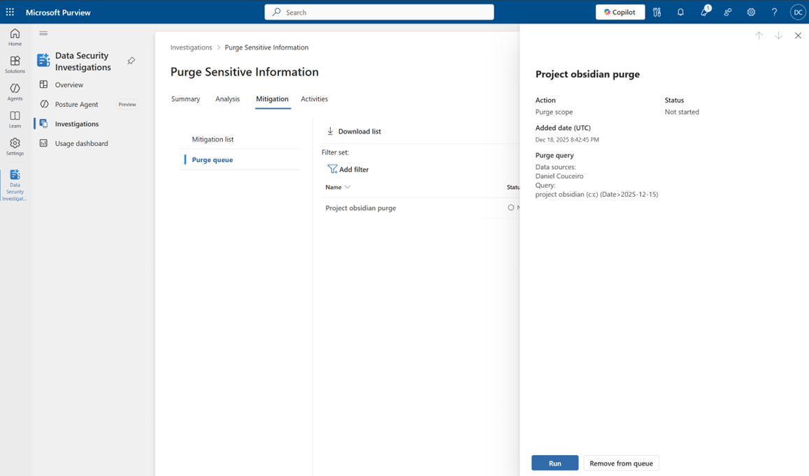
Task: Unpin Data Security Investigations with pin icon
Action: coord(131,61)
